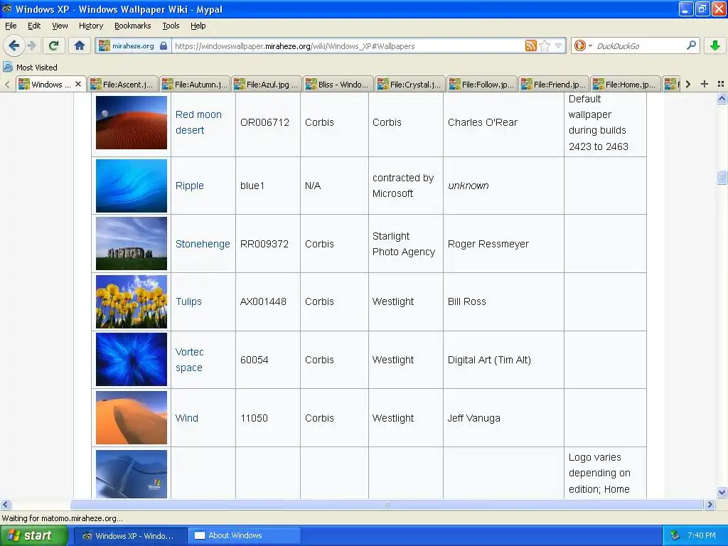Viewport: 728px width, 546px height.
Task: Click the yellow Tulips thumbnail
Action: [132, 301]
